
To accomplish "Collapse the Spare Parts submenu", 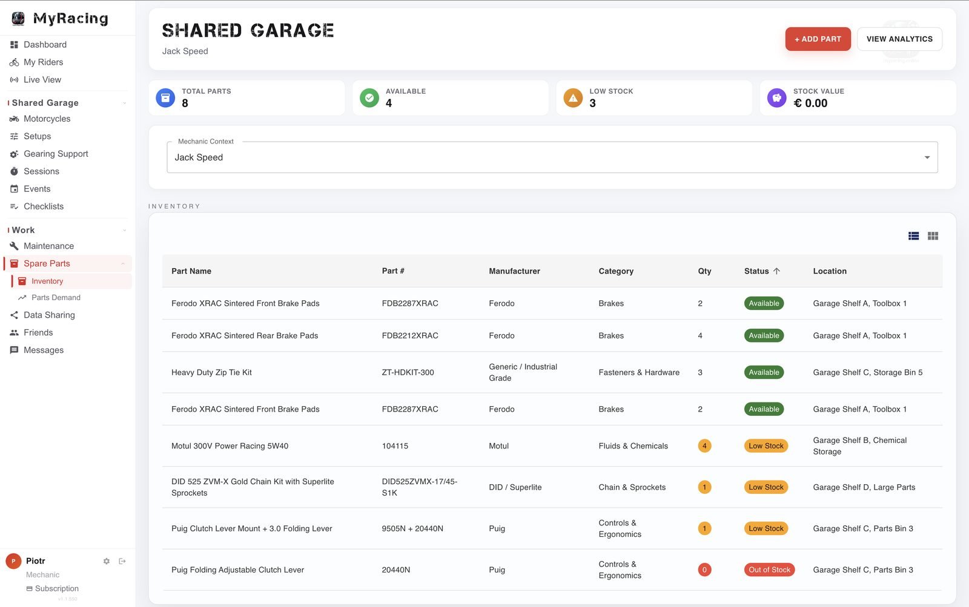I will (x=123, y=263).
